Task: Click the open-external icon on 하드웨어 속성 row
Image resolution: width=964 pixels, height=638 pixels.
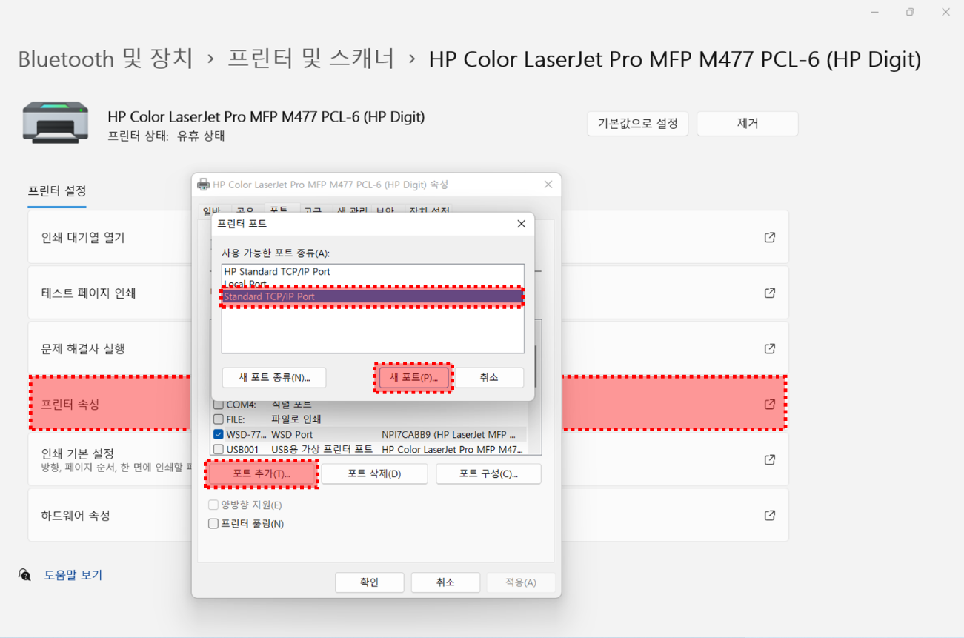Action: click(770, 515)
